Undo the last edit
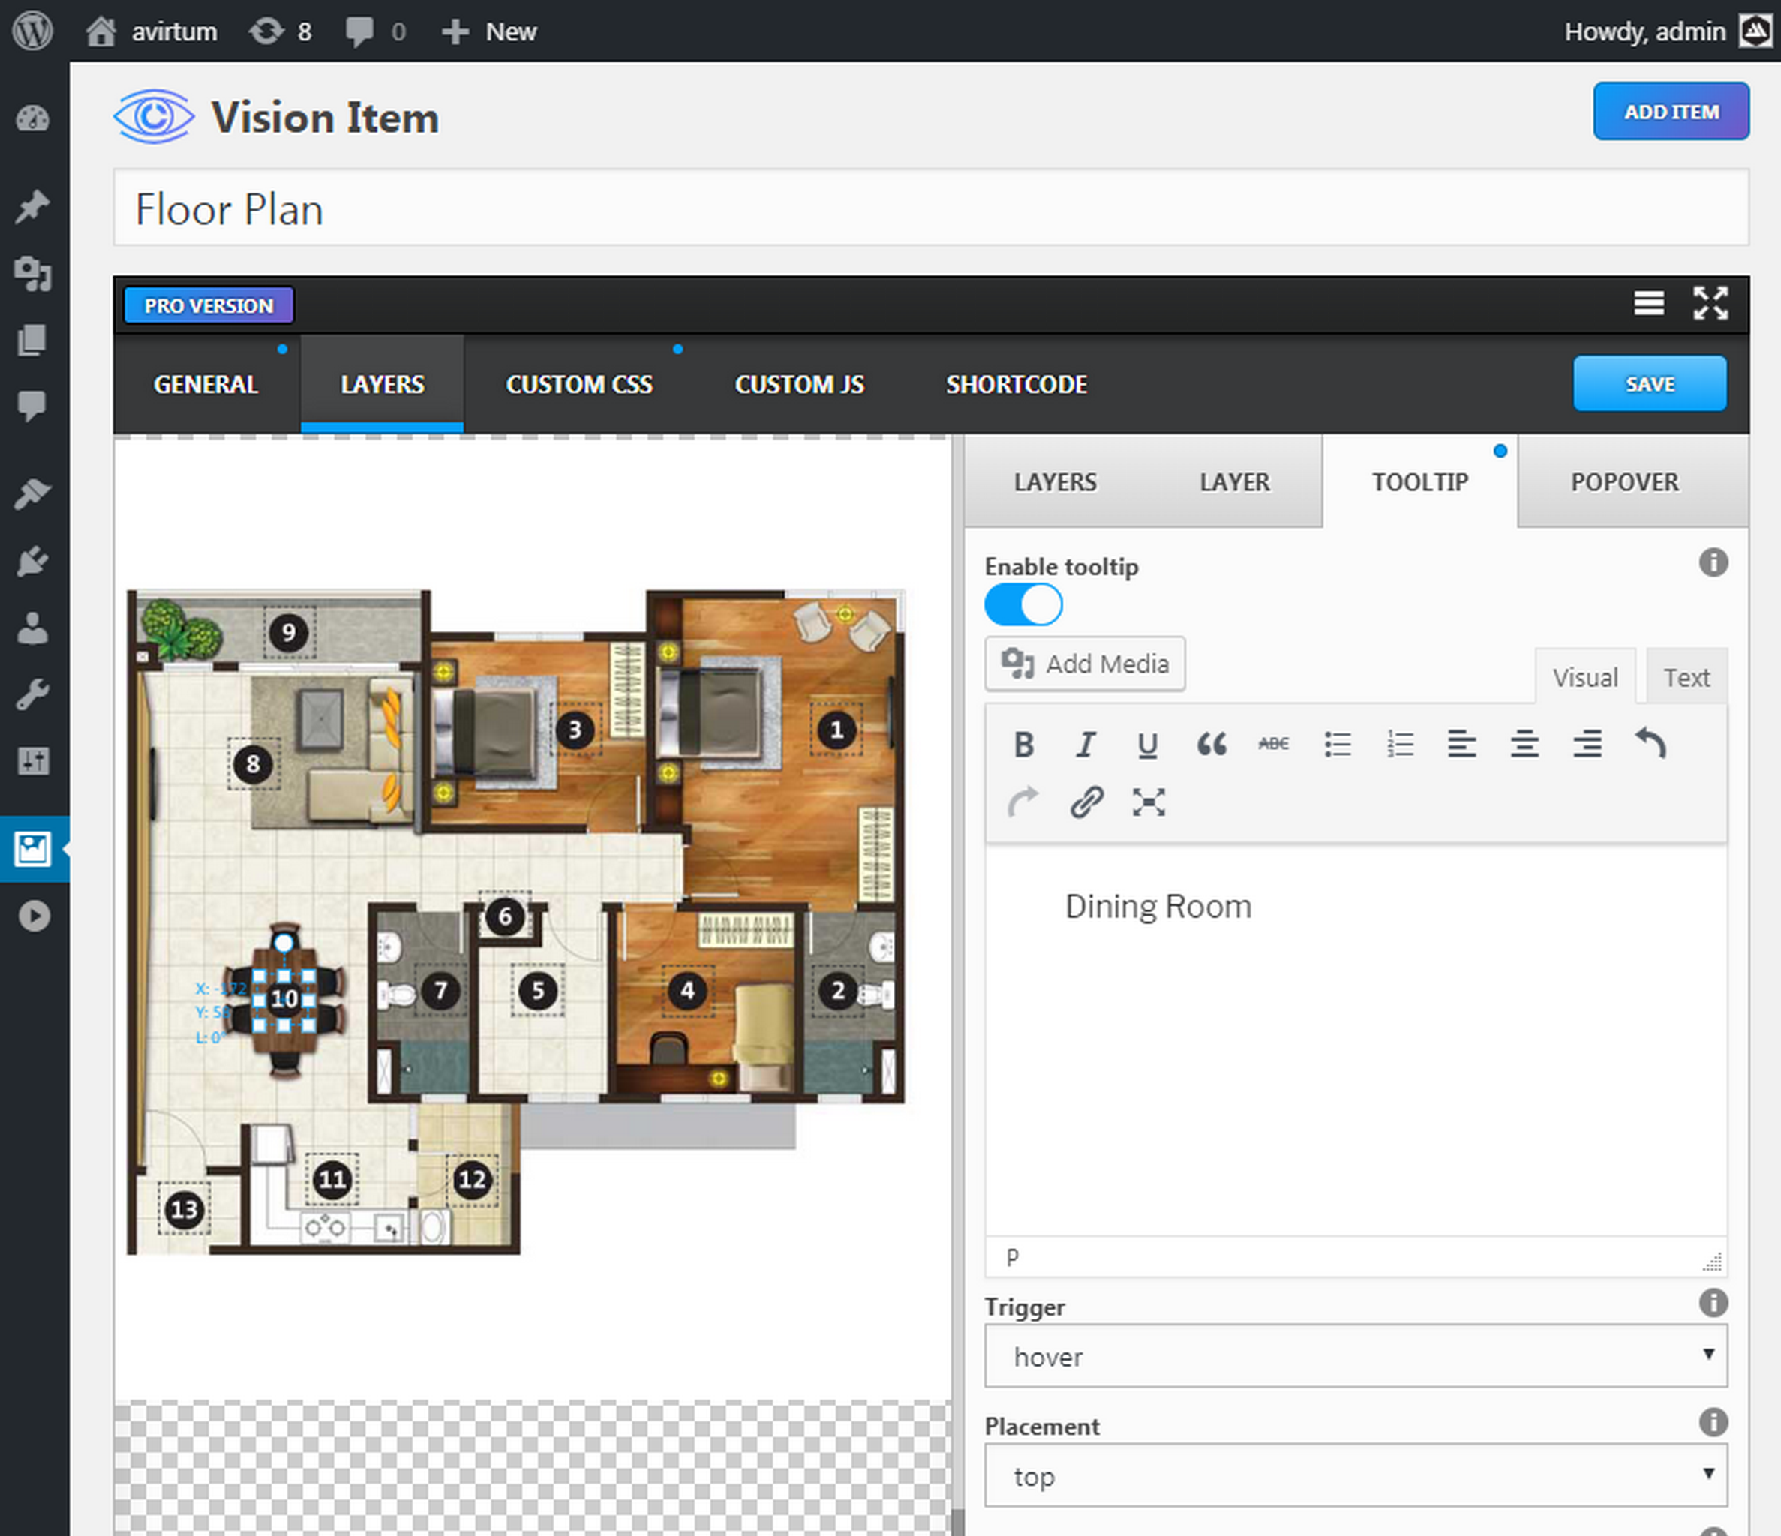Screen dimensions: 1781x1536 click(x=1650, y=744)
